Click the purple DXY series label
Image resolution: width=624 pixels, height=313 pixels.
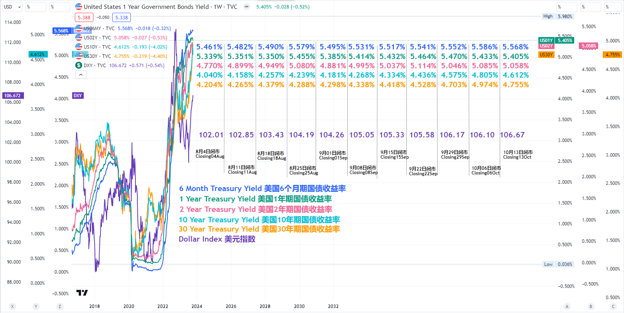tap(78, 96)
